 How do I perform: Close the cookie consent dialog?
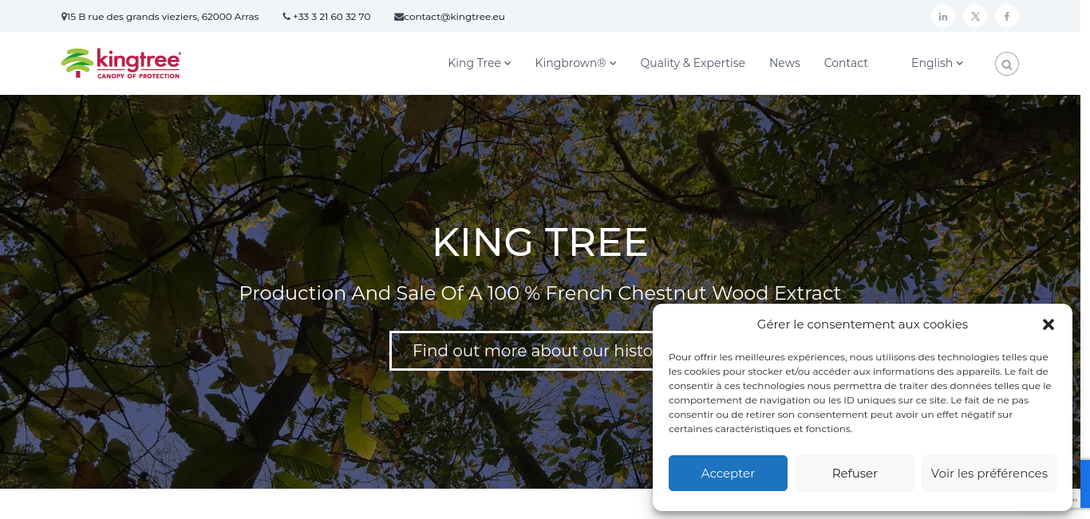[1049, 324]
